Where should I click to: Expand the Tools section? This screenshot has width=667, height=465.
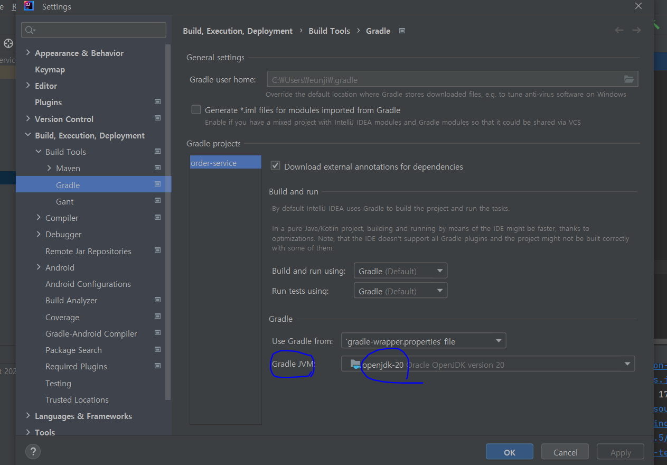[28, 432]
